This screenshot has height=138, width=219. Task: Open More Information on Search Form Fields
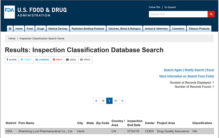[187, 76]
